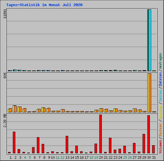Viewport: 164px width, 161px height.
Task: Click the 'Dateien' legend label
Action: coord(160,79)
